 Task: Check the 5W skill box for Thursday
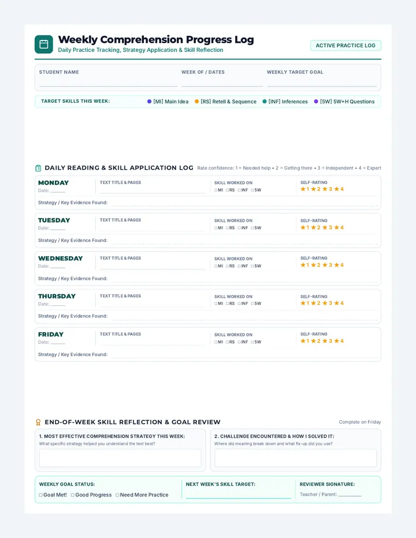click(x=252, y=304)
